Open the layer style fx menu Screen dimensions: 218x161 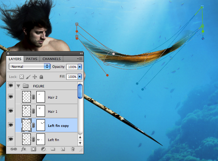tap(24, 149)
